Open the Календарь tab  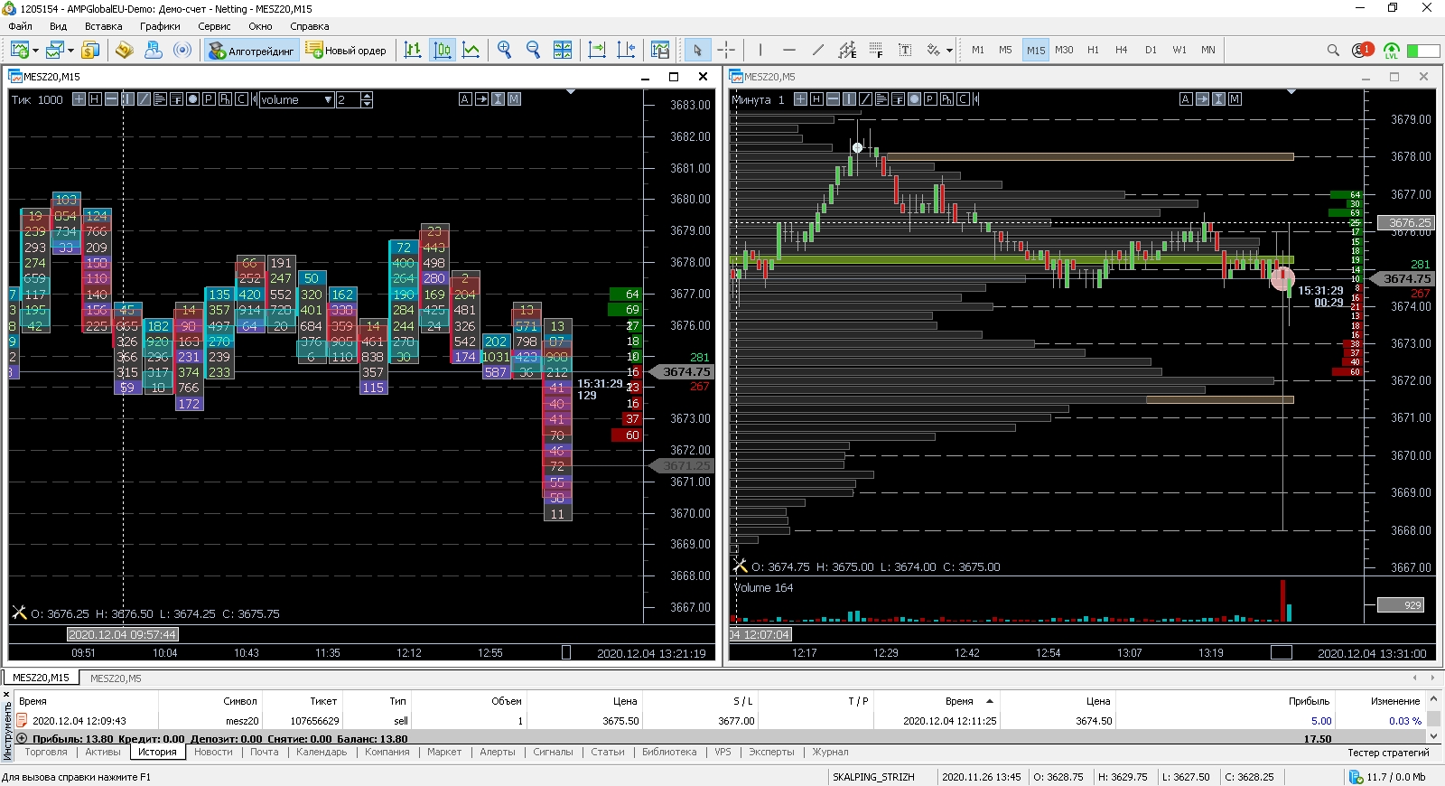pos(322,752)
